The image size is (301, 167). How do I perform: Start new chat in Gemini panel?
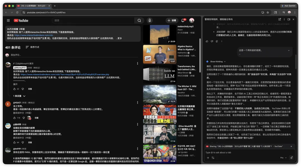[280, 19]
